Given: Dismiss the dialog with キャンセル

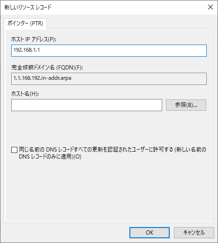Looking at the screenshot, I should click(194, 233).
